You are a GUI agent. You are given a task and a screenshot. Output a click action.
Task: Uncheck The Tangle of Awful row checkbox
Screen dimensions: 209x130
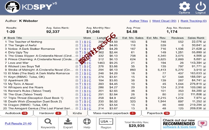[x=204, y=45]
